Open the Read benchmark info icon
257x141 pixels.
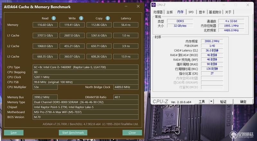54,18
